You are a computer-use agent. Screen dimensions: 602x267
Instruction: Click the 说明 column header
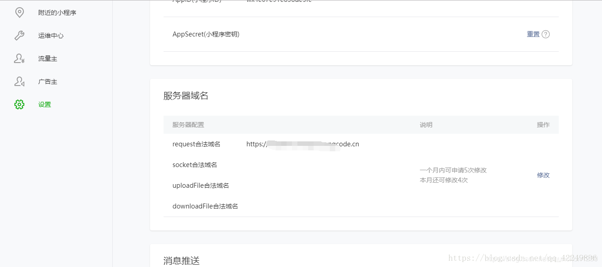pyautogui.click(x=426, y=125)
